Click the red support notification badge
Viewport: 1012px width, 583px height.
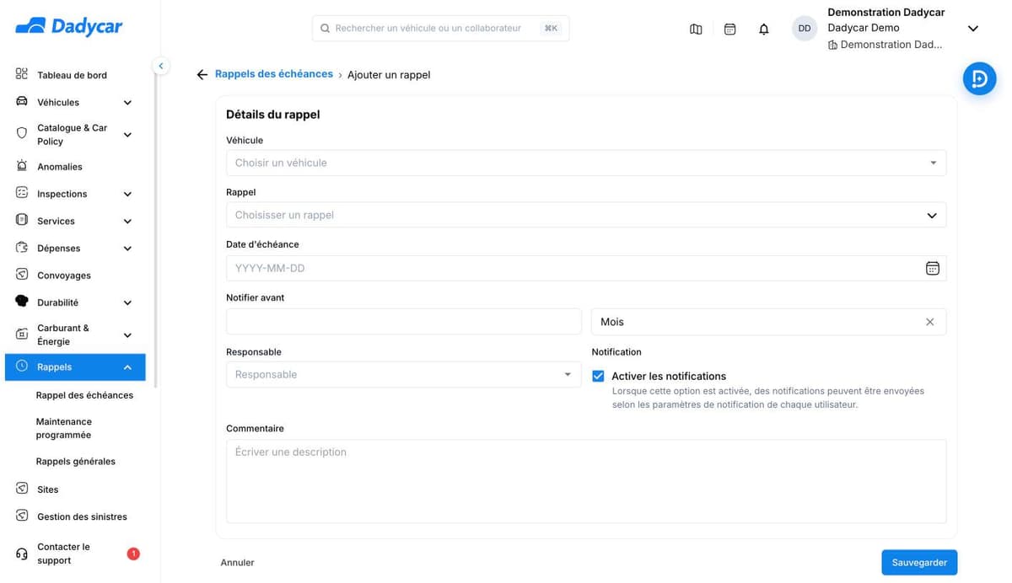133,554
